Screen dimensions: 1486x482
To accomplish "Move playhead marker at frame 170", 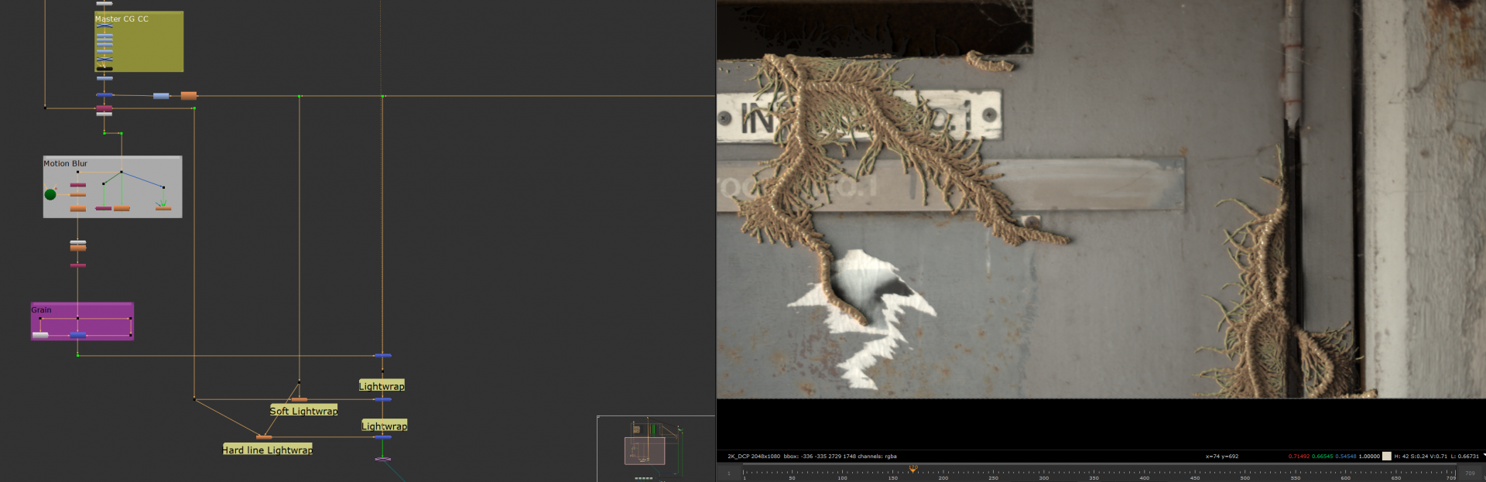I will coord(913,469).
